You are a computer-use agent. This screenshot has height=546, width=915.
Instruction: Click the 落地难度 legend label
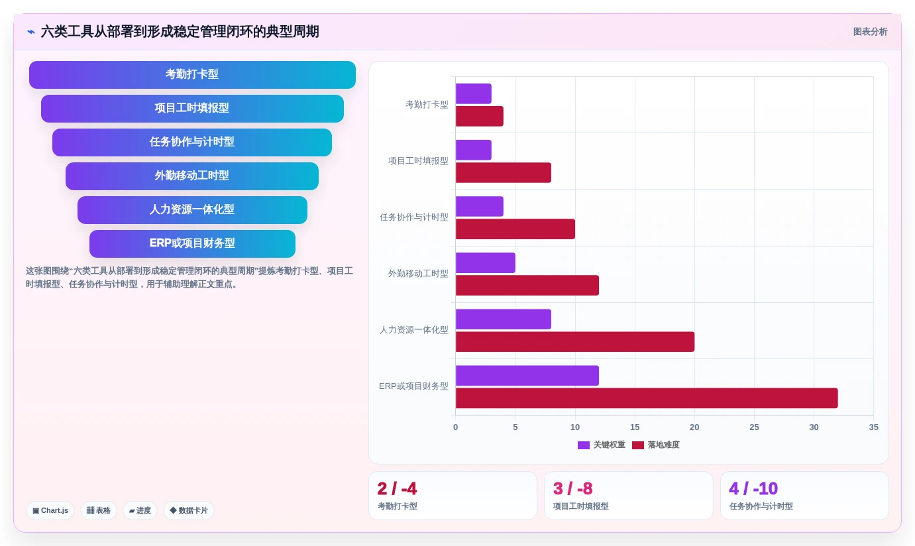pyautogui.click(x=663, y=445)
